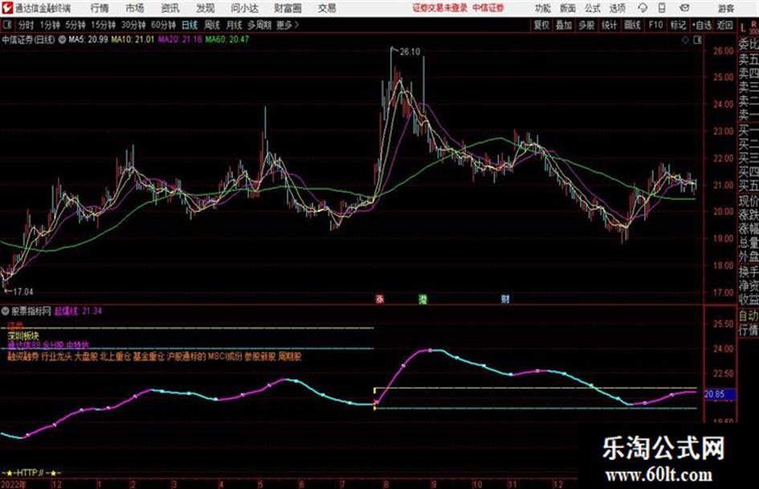Open the 选项 menu
The image size is (759, 489).
pyautogui.click(x=618, y=8)
